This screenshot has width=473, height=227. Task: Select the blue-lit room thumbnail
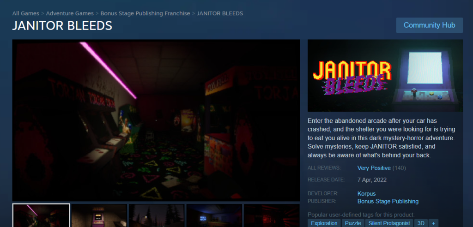pyautogui.click(x=214, y=215)
